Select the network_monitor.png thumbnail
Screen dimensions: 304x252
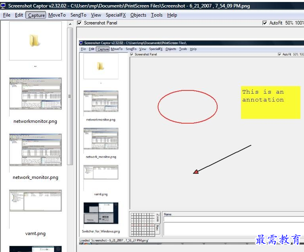pos(36,150)
